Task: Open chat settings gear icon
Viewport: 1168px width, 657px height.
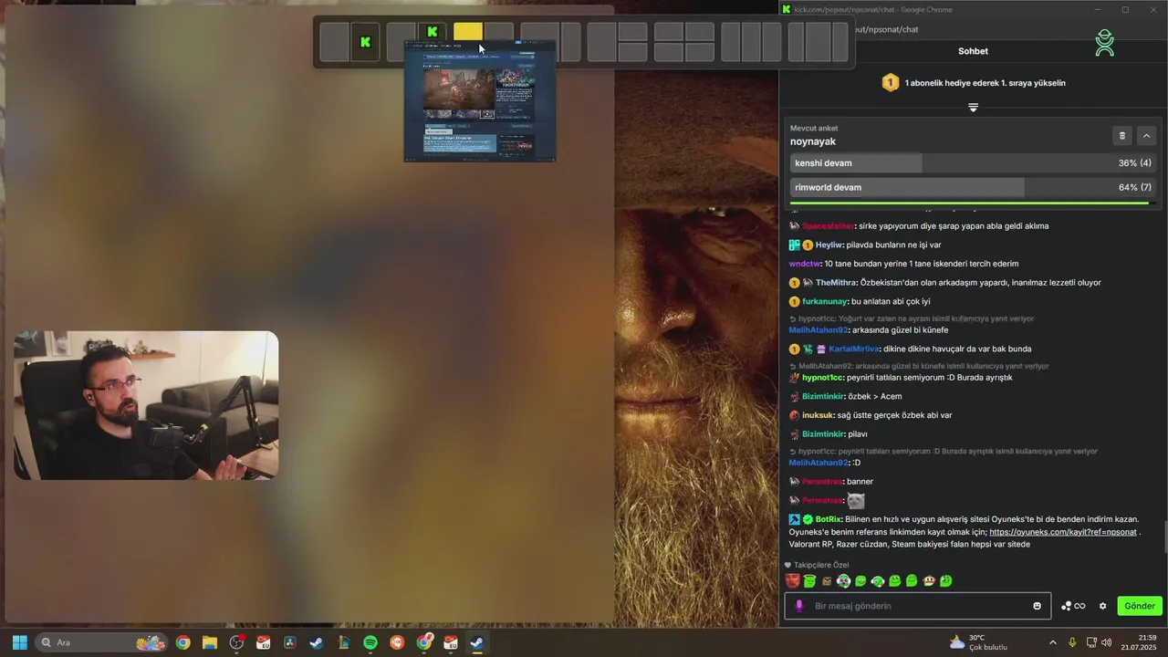Action: click(1102, 606)
